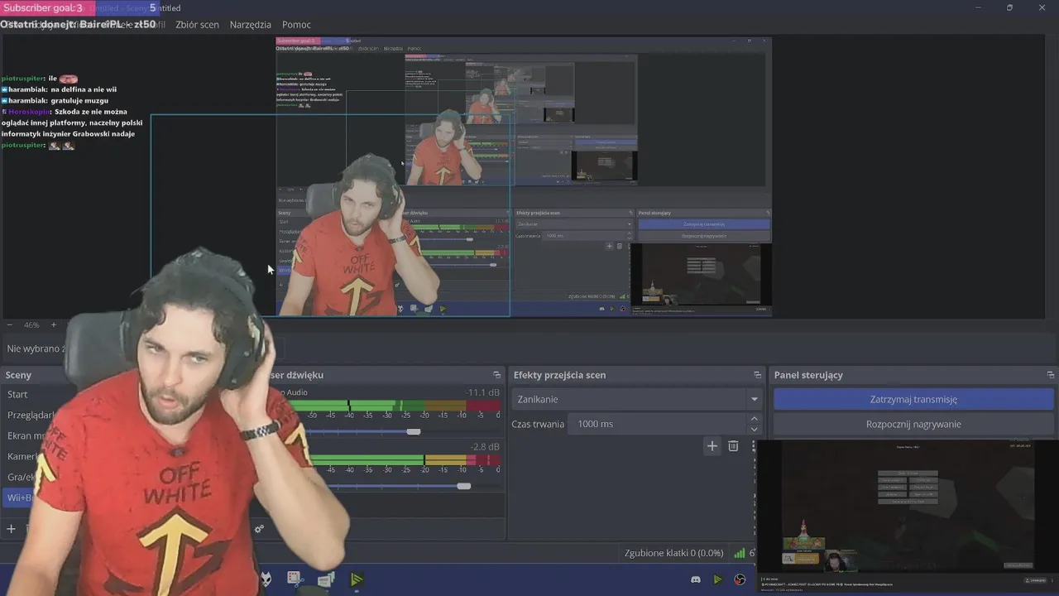Zoom out the preview with the minus button

(x=9, y=325)
